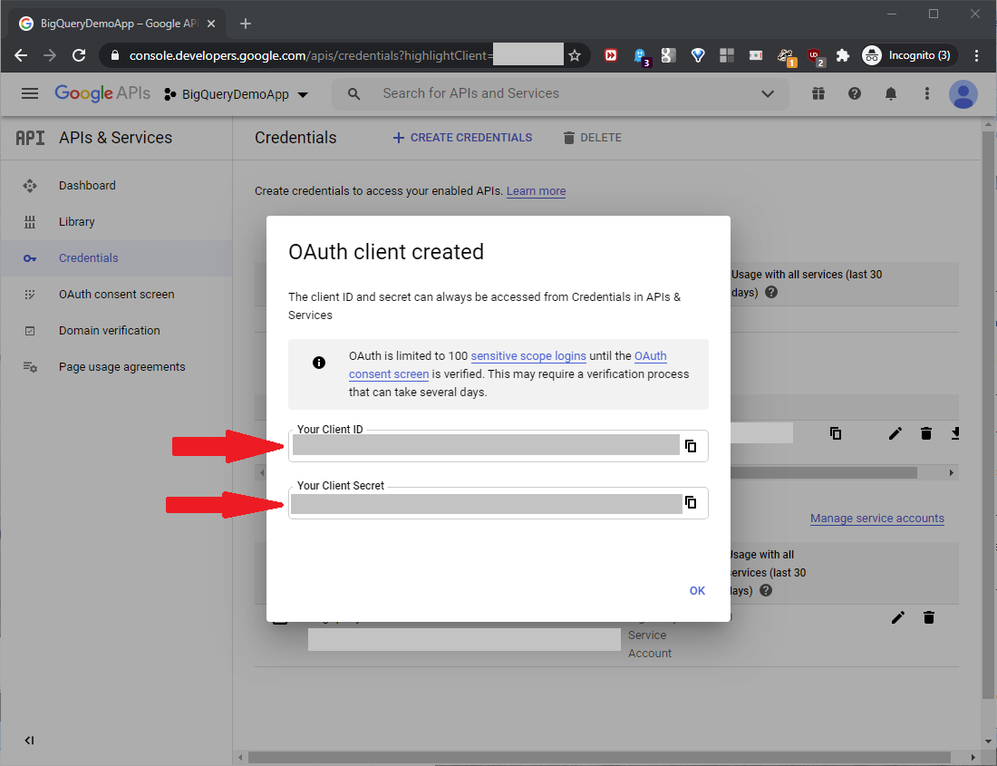Click CREATE CREDENTIALS button
Image resolution: width=997 pixels, height=766 pixels.
point(462,138)
